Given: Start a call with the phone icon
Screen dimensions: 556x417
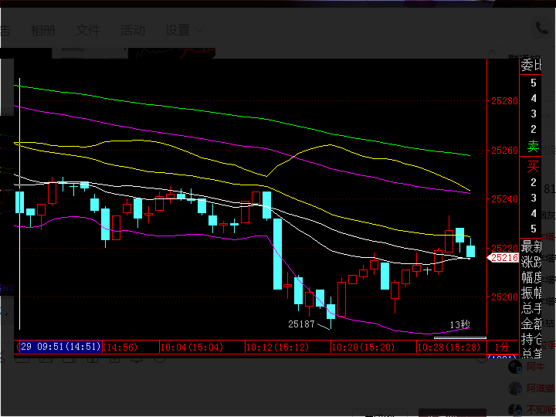Looking at the screenshot, I should pyautogui.click(x=542, y=28).
